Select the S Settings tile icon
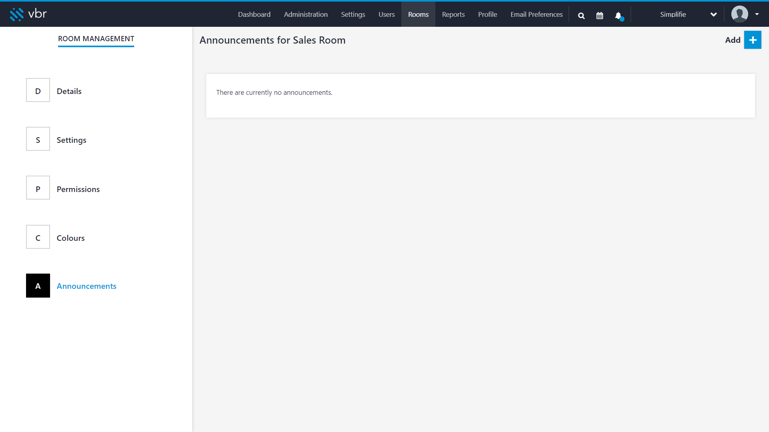769x432 pixels. (x=38, y=139)
